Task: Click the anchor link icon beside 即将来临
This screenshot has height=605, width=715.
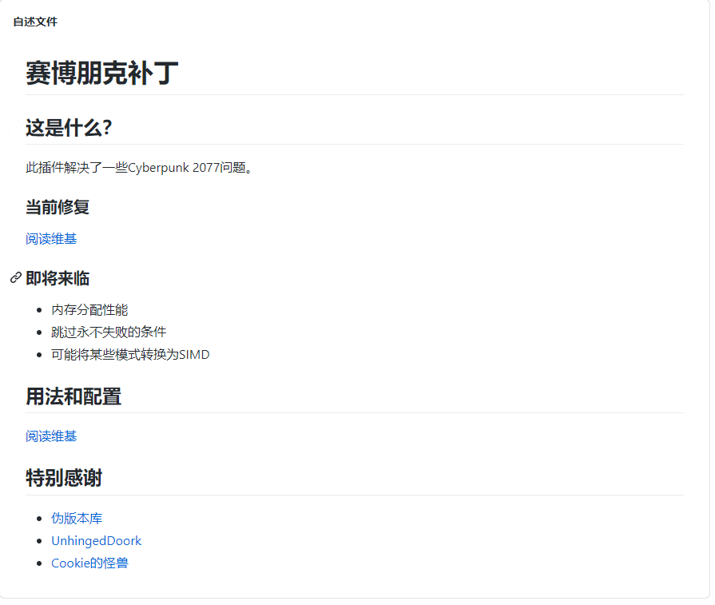Action: tap(15, 278)
